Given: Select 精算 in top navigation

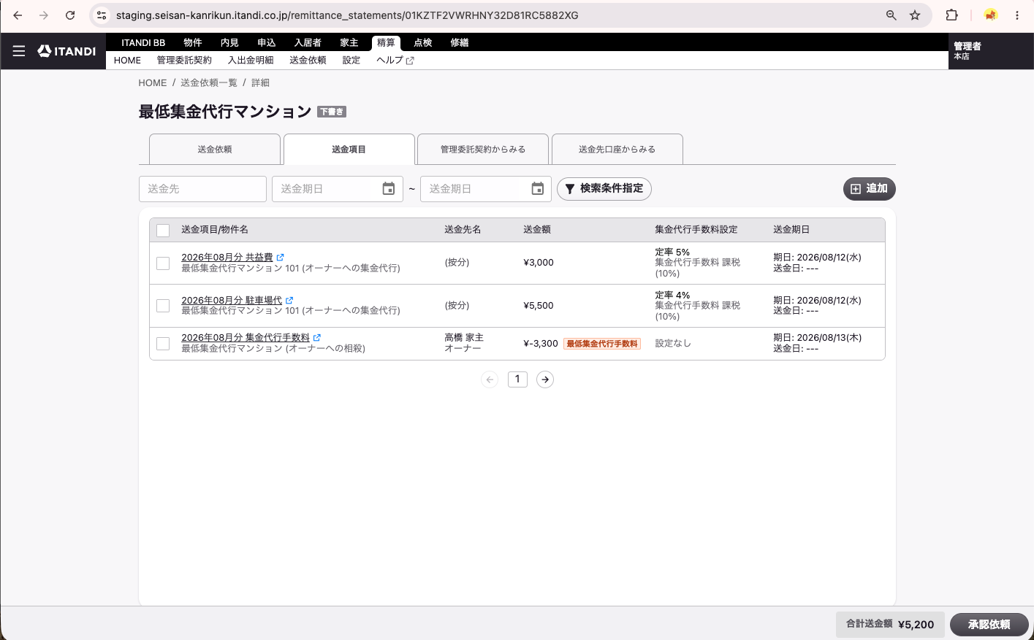Looking at the screenshot, I should point(386,43).
